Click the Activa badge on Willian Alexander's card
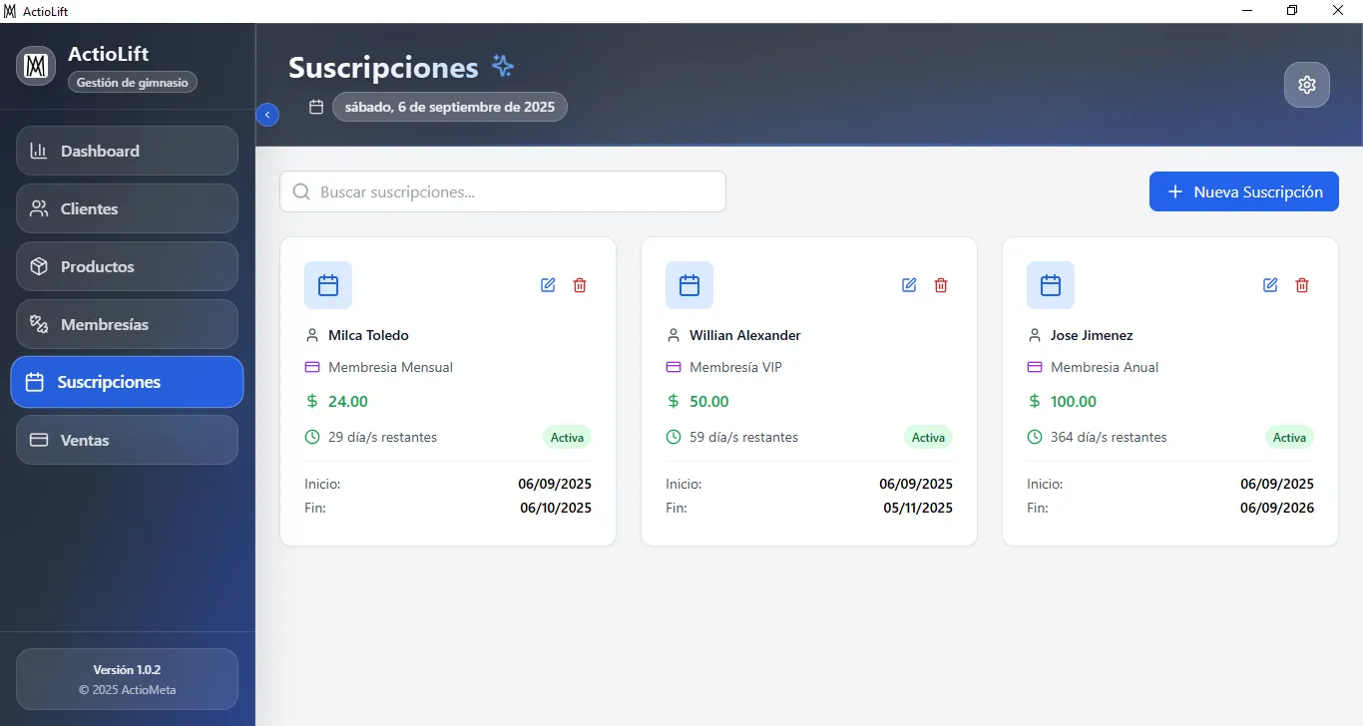The width and height of the screenshot is (1363, 726). coord(927,437)
